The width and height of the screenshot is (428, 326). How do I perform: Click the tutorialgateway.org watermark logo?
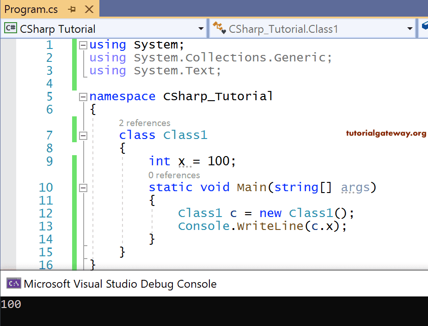point(385,133)
